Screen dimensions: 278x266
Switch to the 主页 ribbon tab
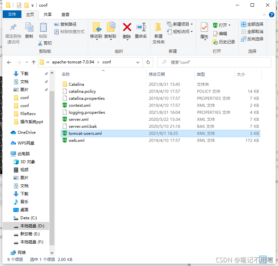tap(30, 15)
